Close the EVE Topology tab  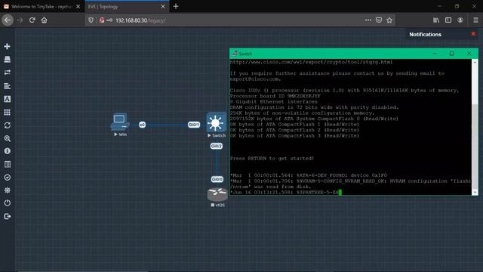(163, 7)
